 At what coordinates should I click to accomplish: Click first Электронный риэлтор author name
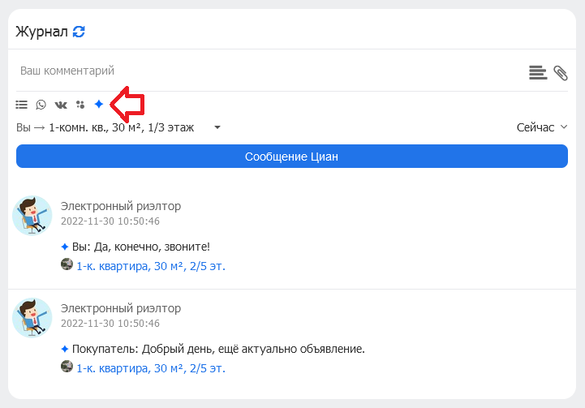pos(121,206)
